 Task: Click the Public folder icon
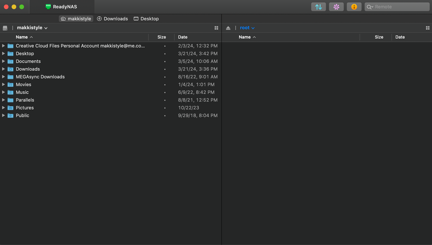[10, 116]
